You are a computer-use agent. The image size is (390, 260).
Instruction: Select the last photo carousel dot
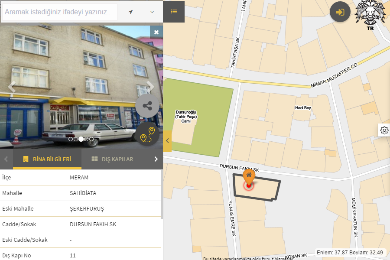point(91,139)
